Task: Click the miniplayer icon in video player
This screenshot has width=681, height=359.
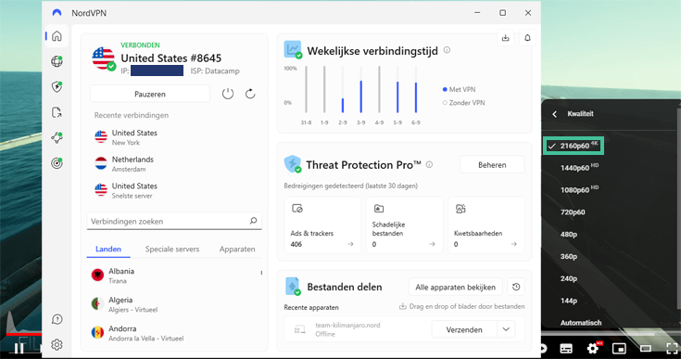Action: tap(619, 348)
